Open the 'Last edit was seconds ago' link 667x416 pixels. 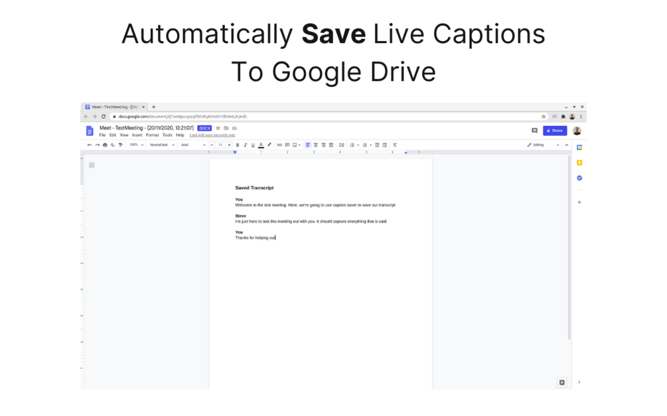[212, 135]
